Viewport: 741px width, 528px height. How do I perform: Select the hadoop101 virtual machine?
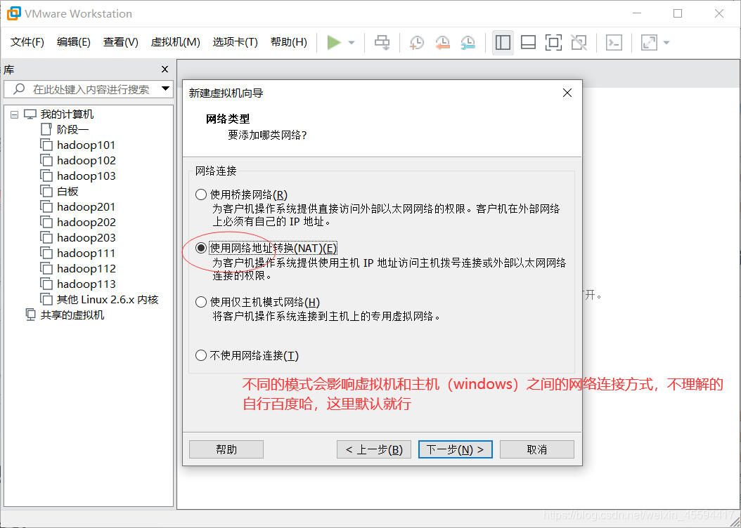[86, 145]
